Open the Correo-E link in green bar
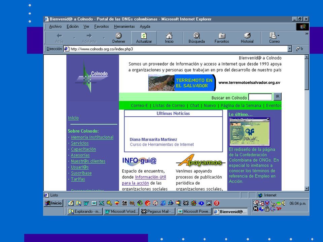The image size is (323, 242). click(139, 106)
